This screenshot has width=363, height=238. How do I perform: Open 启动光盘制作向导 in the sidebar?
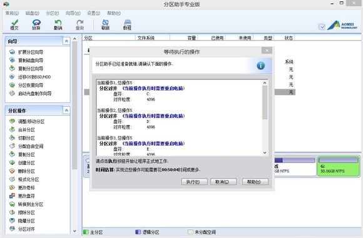click(30, 94)
